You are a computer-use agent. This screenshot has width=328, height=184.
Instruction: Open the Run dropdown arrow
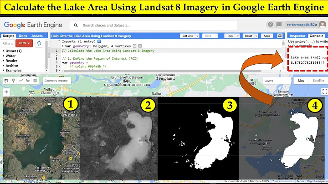click(238, 36)
